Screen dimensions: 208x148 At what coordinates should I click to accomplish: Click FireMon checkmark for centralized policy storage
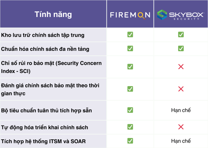[130, 35]
